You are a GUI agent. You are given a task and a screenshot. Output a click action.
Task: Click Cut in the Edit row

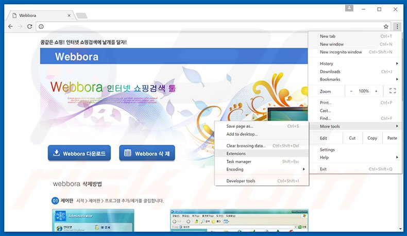(x=352, y=138)
